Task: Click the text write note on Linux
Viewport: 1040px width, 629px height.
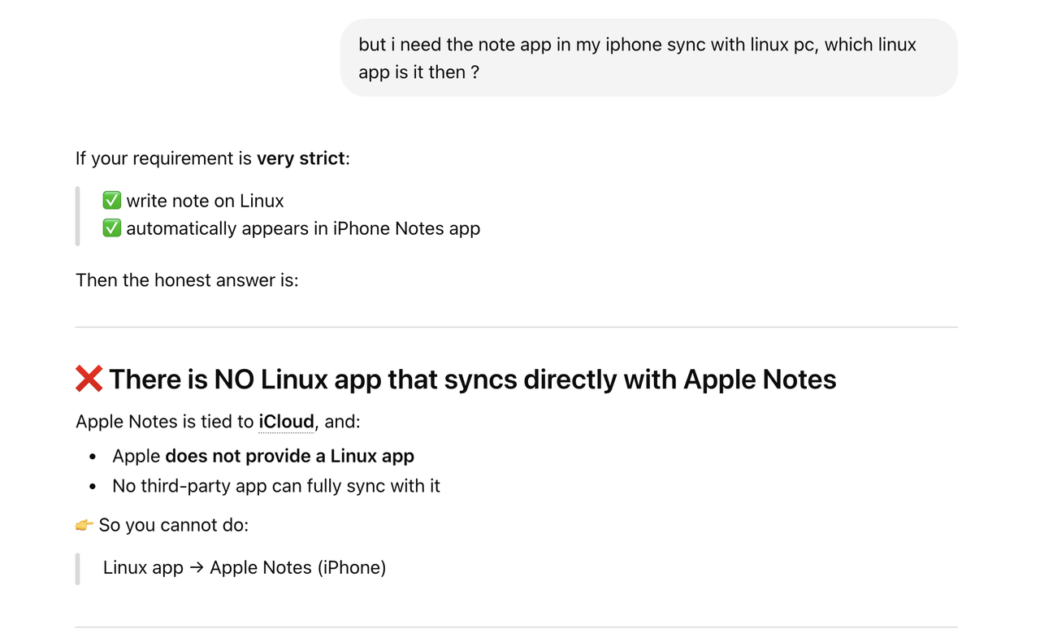Action: click(205, 201)
